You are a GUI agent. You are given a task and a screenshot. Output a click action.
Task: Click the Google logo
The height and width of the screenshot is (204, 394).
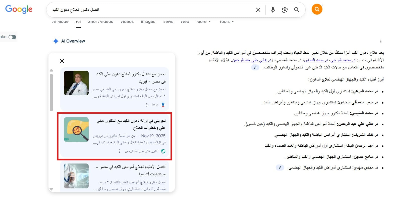coord(19,9)
